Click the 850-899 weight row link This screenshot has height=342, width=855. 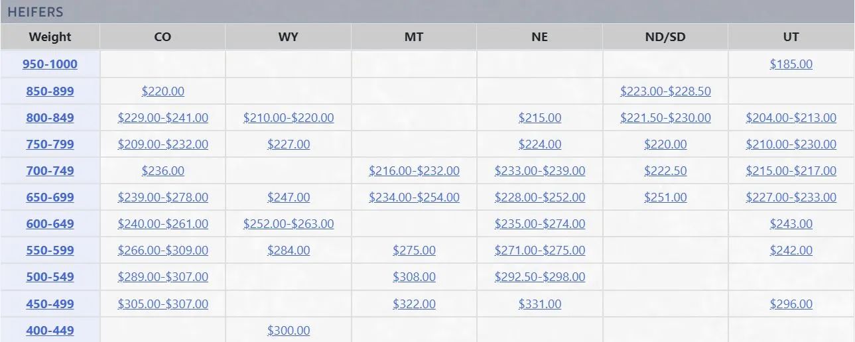tap(50, 91)
